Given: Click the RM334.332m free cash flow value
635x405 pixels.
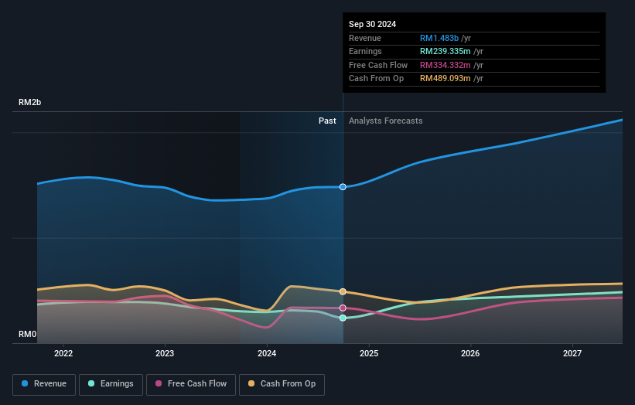Looking at the screenshot, I should (445, 65).
